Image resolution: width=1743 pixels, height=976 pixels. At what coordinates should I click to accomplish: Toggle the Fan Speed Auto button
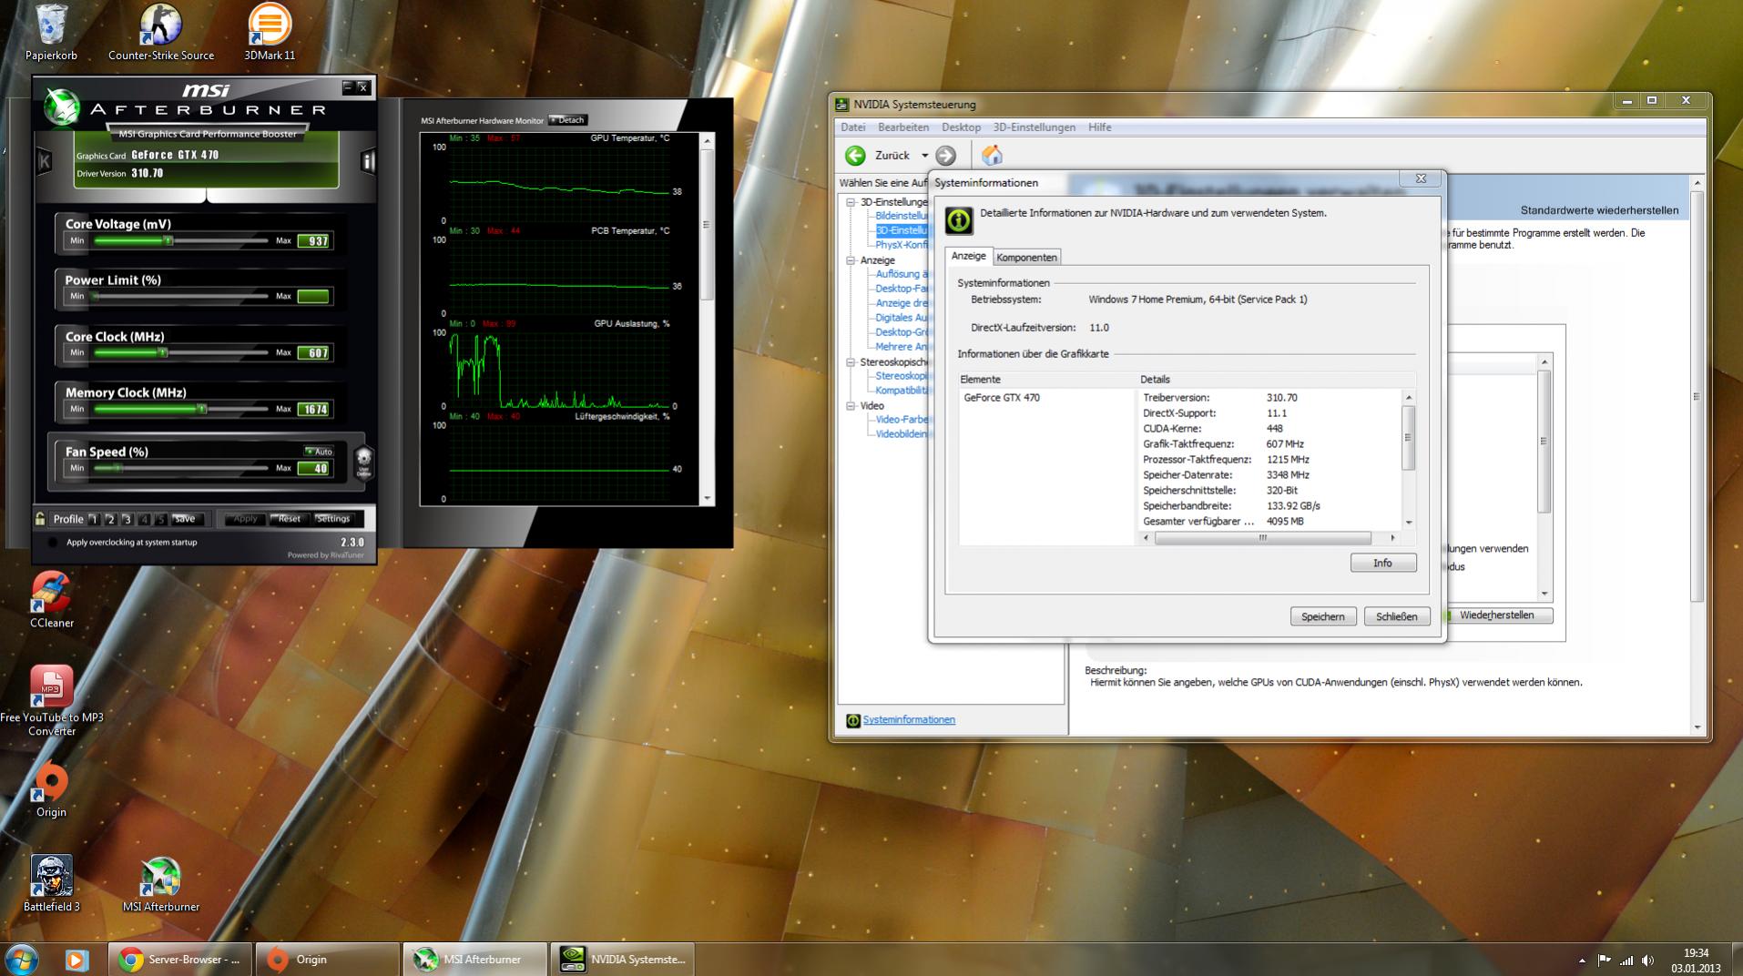point(319,452)
